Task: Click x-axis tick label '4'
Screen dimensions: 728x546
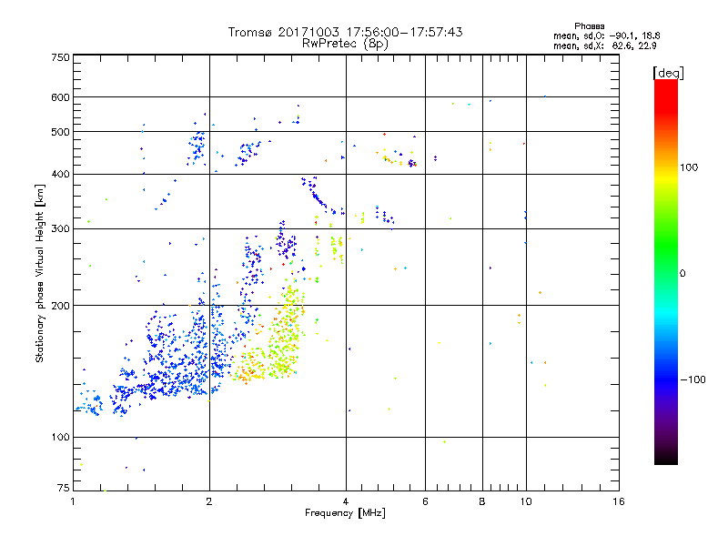Action: pos(346,501)
